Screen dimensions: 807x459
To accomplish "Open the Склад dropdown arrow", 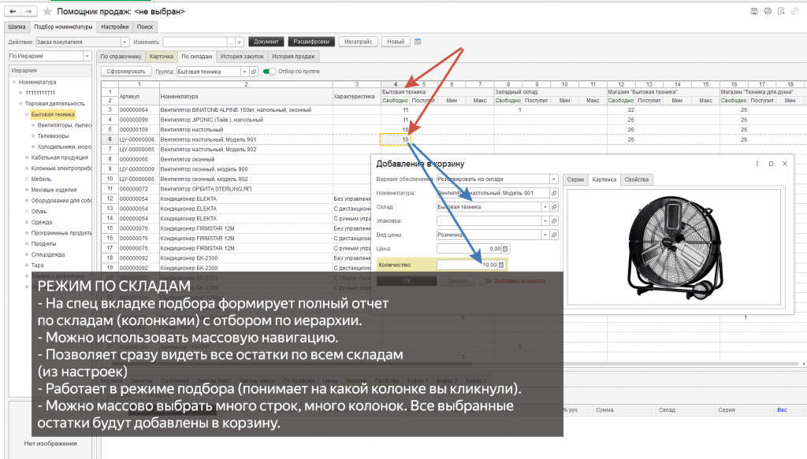I will (545, 207).
